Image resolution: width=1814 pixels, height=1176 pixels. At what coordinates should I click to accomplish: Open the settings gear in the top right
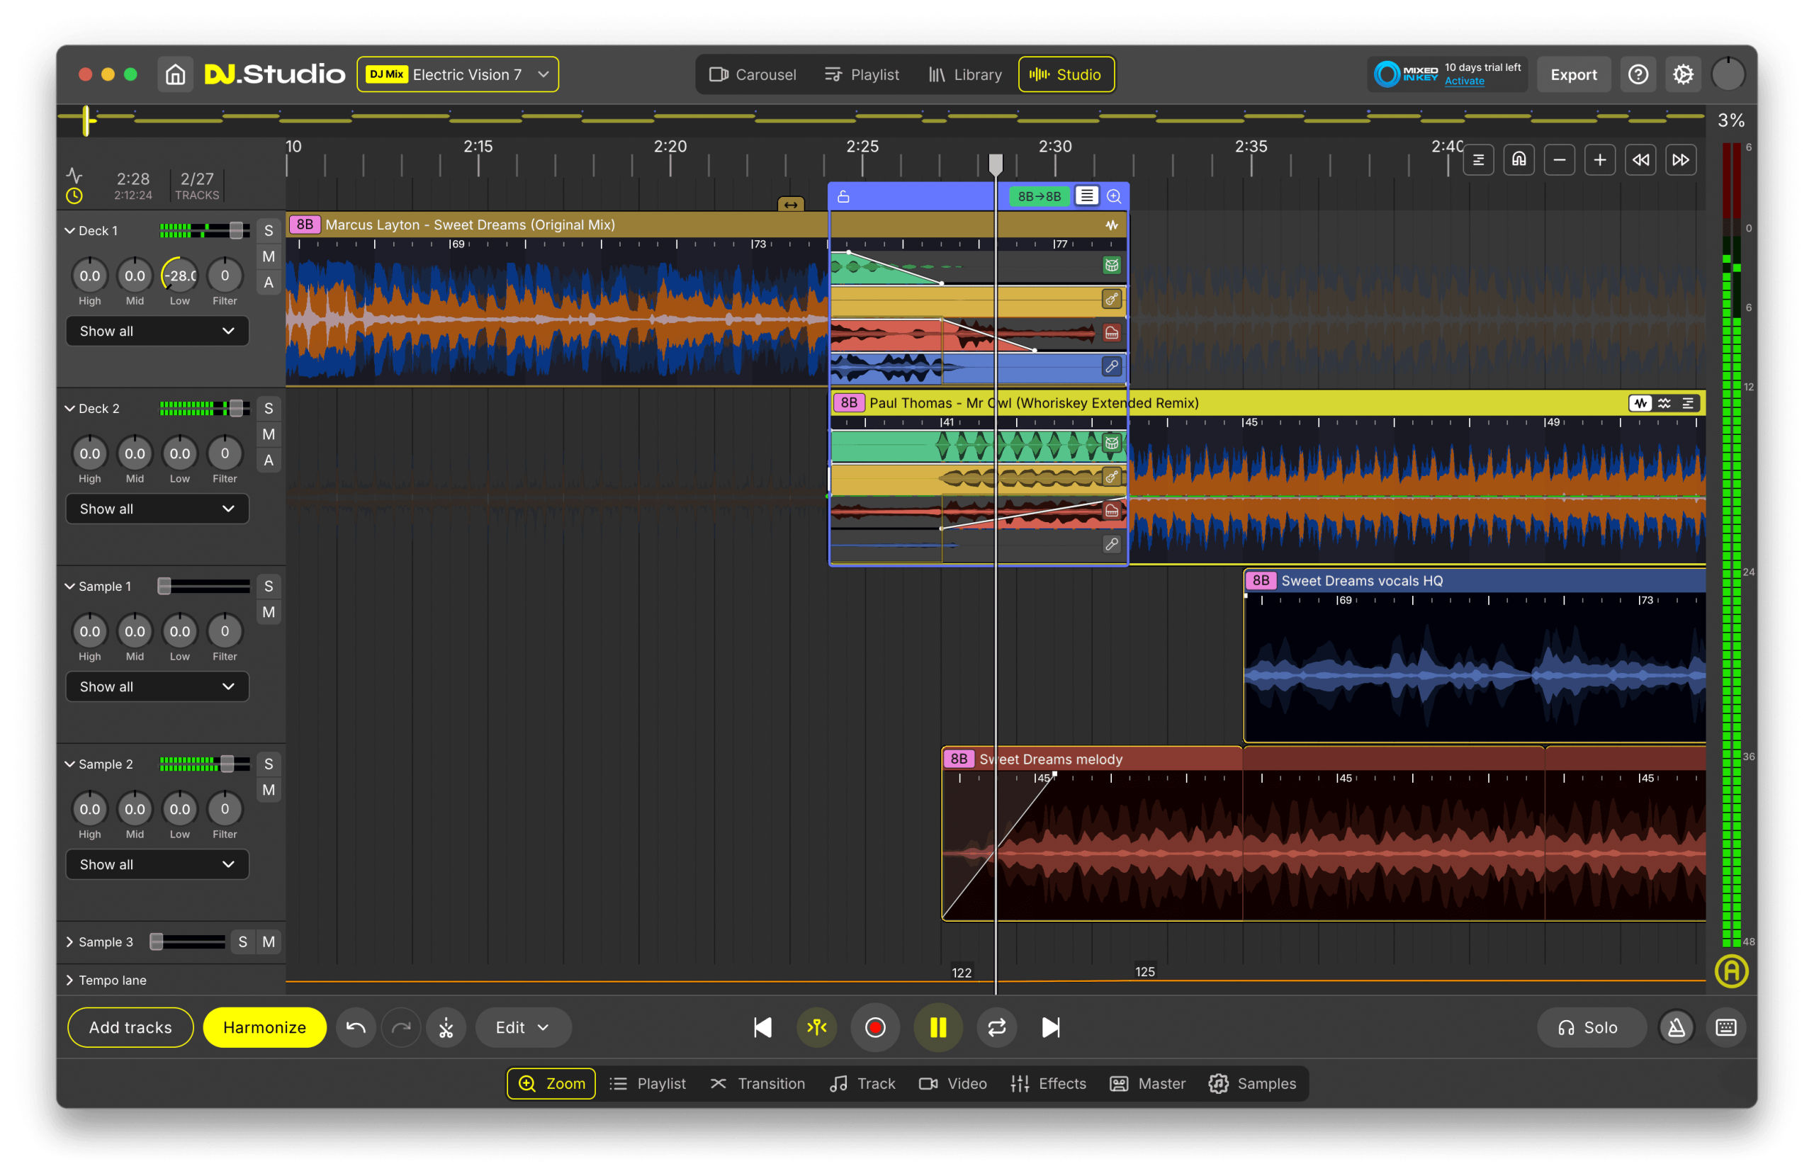[x=1683, y=74]
